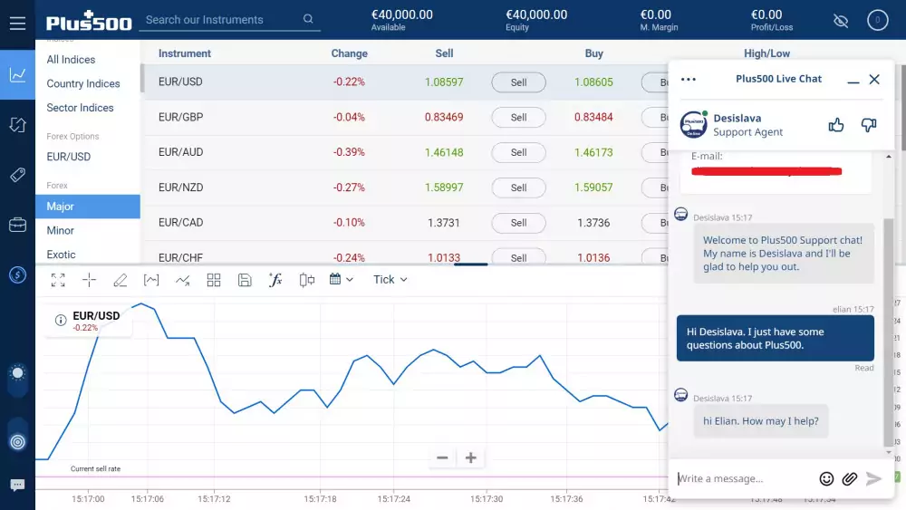Attach a file in chat
This screenshot has width=906, height=510.
pyautogui.click(x=850, y=478)
